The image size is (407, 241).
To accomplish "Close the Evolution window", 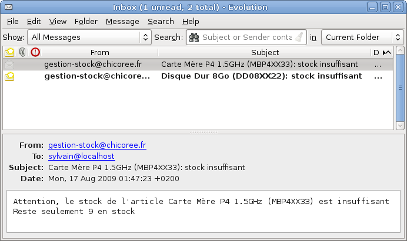I will [398, 7].
